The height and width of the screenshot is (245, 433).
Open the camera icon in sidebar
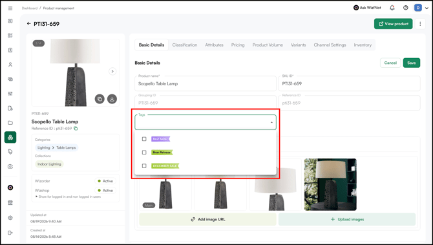[x=10, y=167]
